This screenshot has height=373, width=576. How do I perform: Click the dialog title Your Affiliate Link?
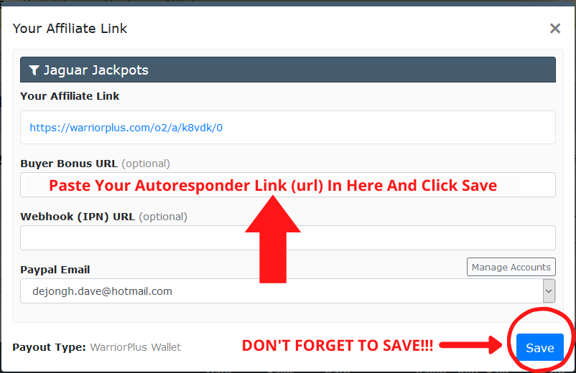pos(70,28)
